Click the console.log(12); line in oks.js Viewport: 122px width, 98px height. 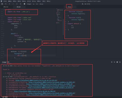pos(78,20)
